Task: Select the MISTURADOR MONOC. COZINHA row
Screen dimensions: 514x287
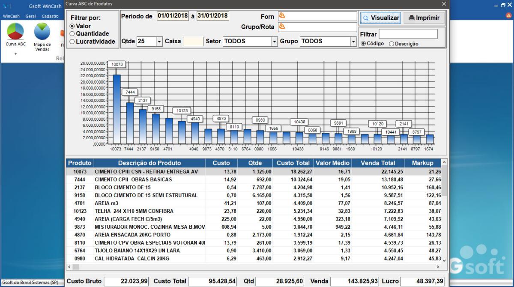Action: click(254, 227)
